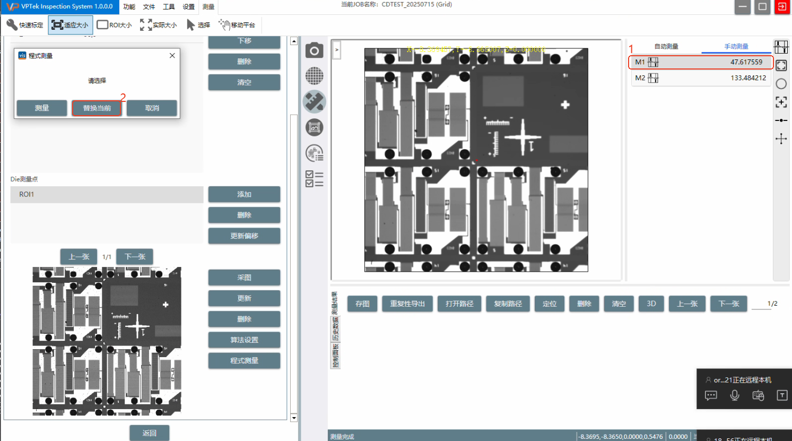792x441 pixels.
Task: Expand the image panel with the > arrow
Action: click(336, 50)
